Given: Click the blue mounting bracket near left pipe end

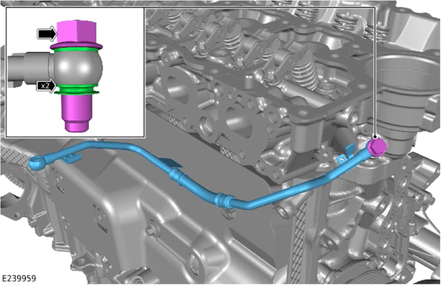Looking at the screenshot, I should 71,158.
